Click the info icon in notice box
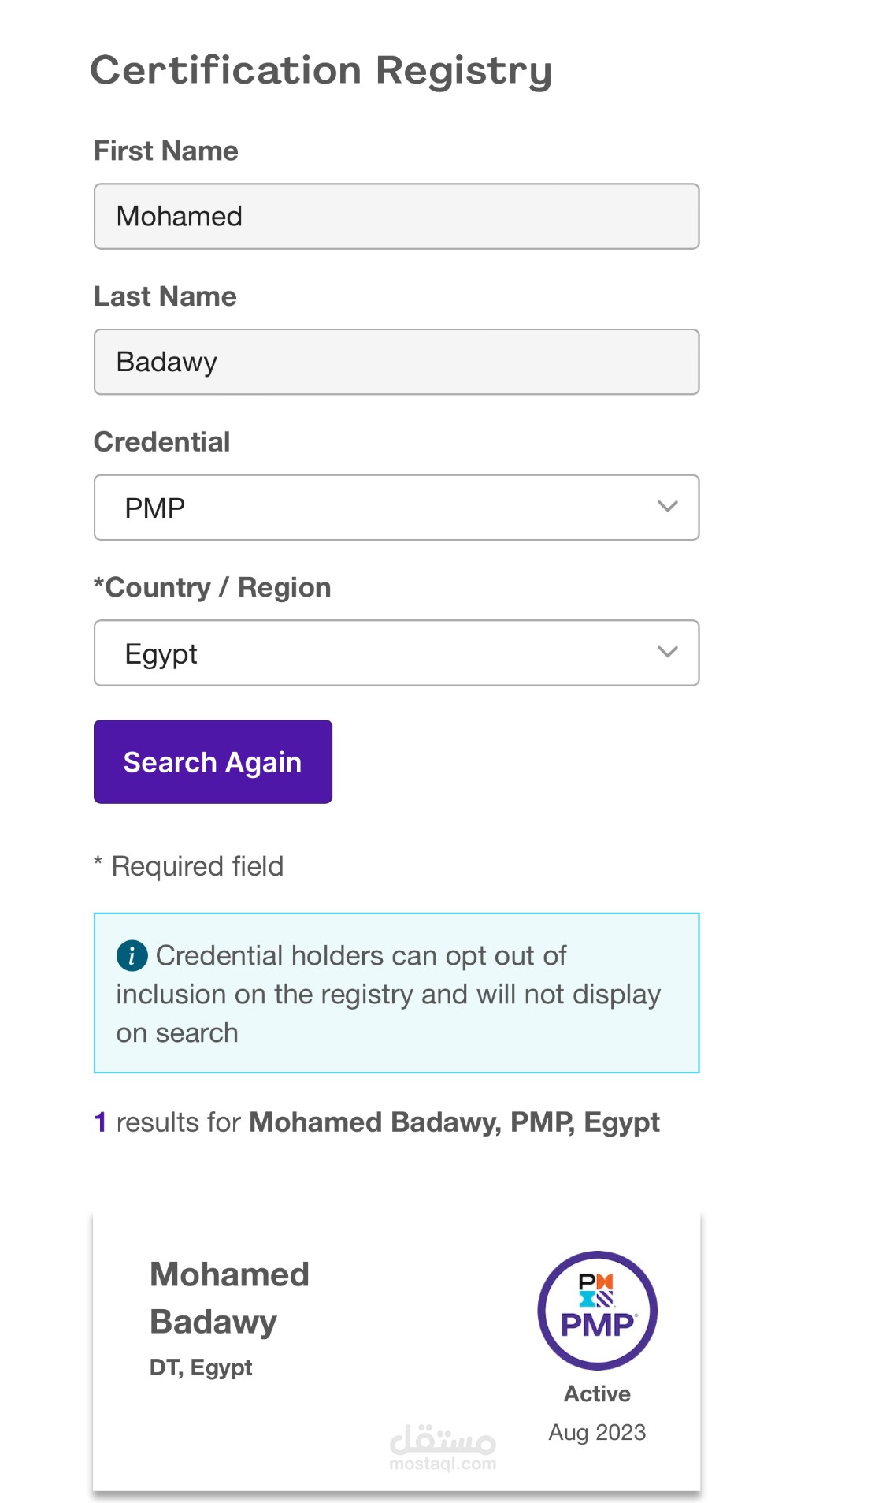 [x=132, y=955]
